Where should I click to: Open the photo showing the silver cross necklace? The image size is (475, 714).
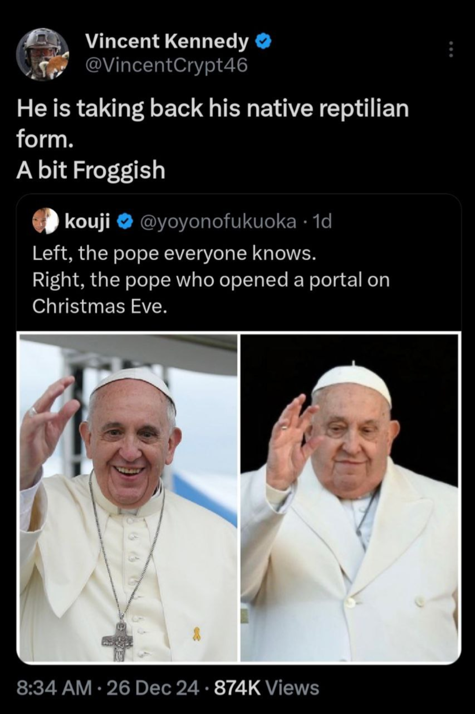pos(128,497)
